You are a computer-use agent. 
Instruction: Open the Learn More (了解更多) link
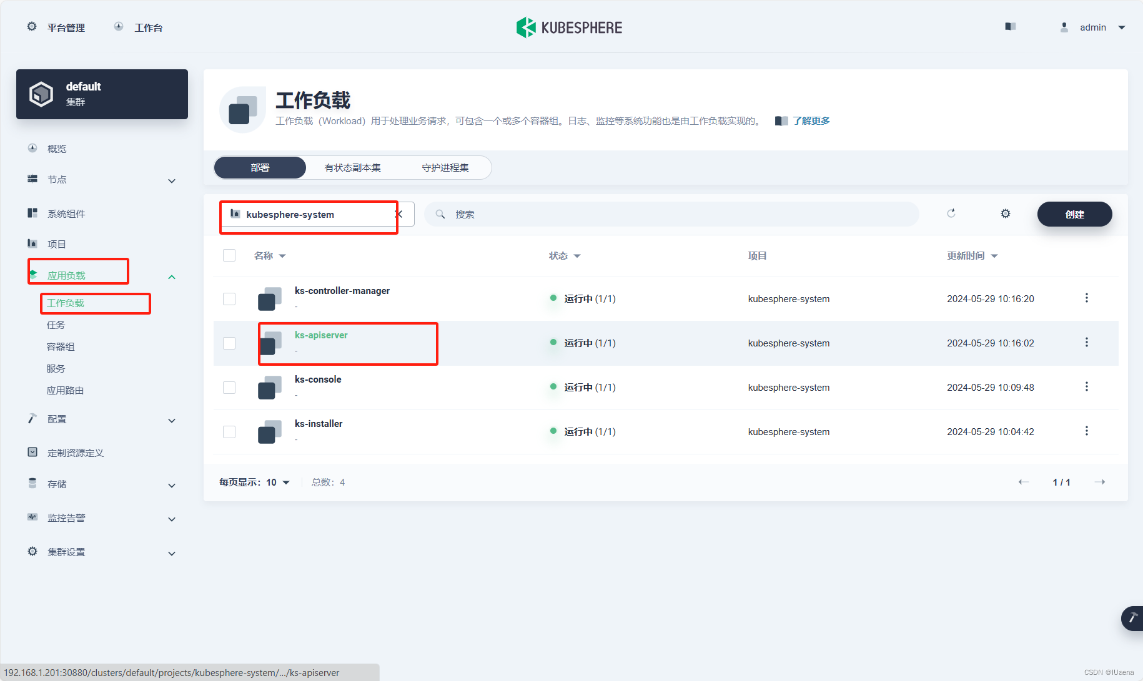(811, 120)
